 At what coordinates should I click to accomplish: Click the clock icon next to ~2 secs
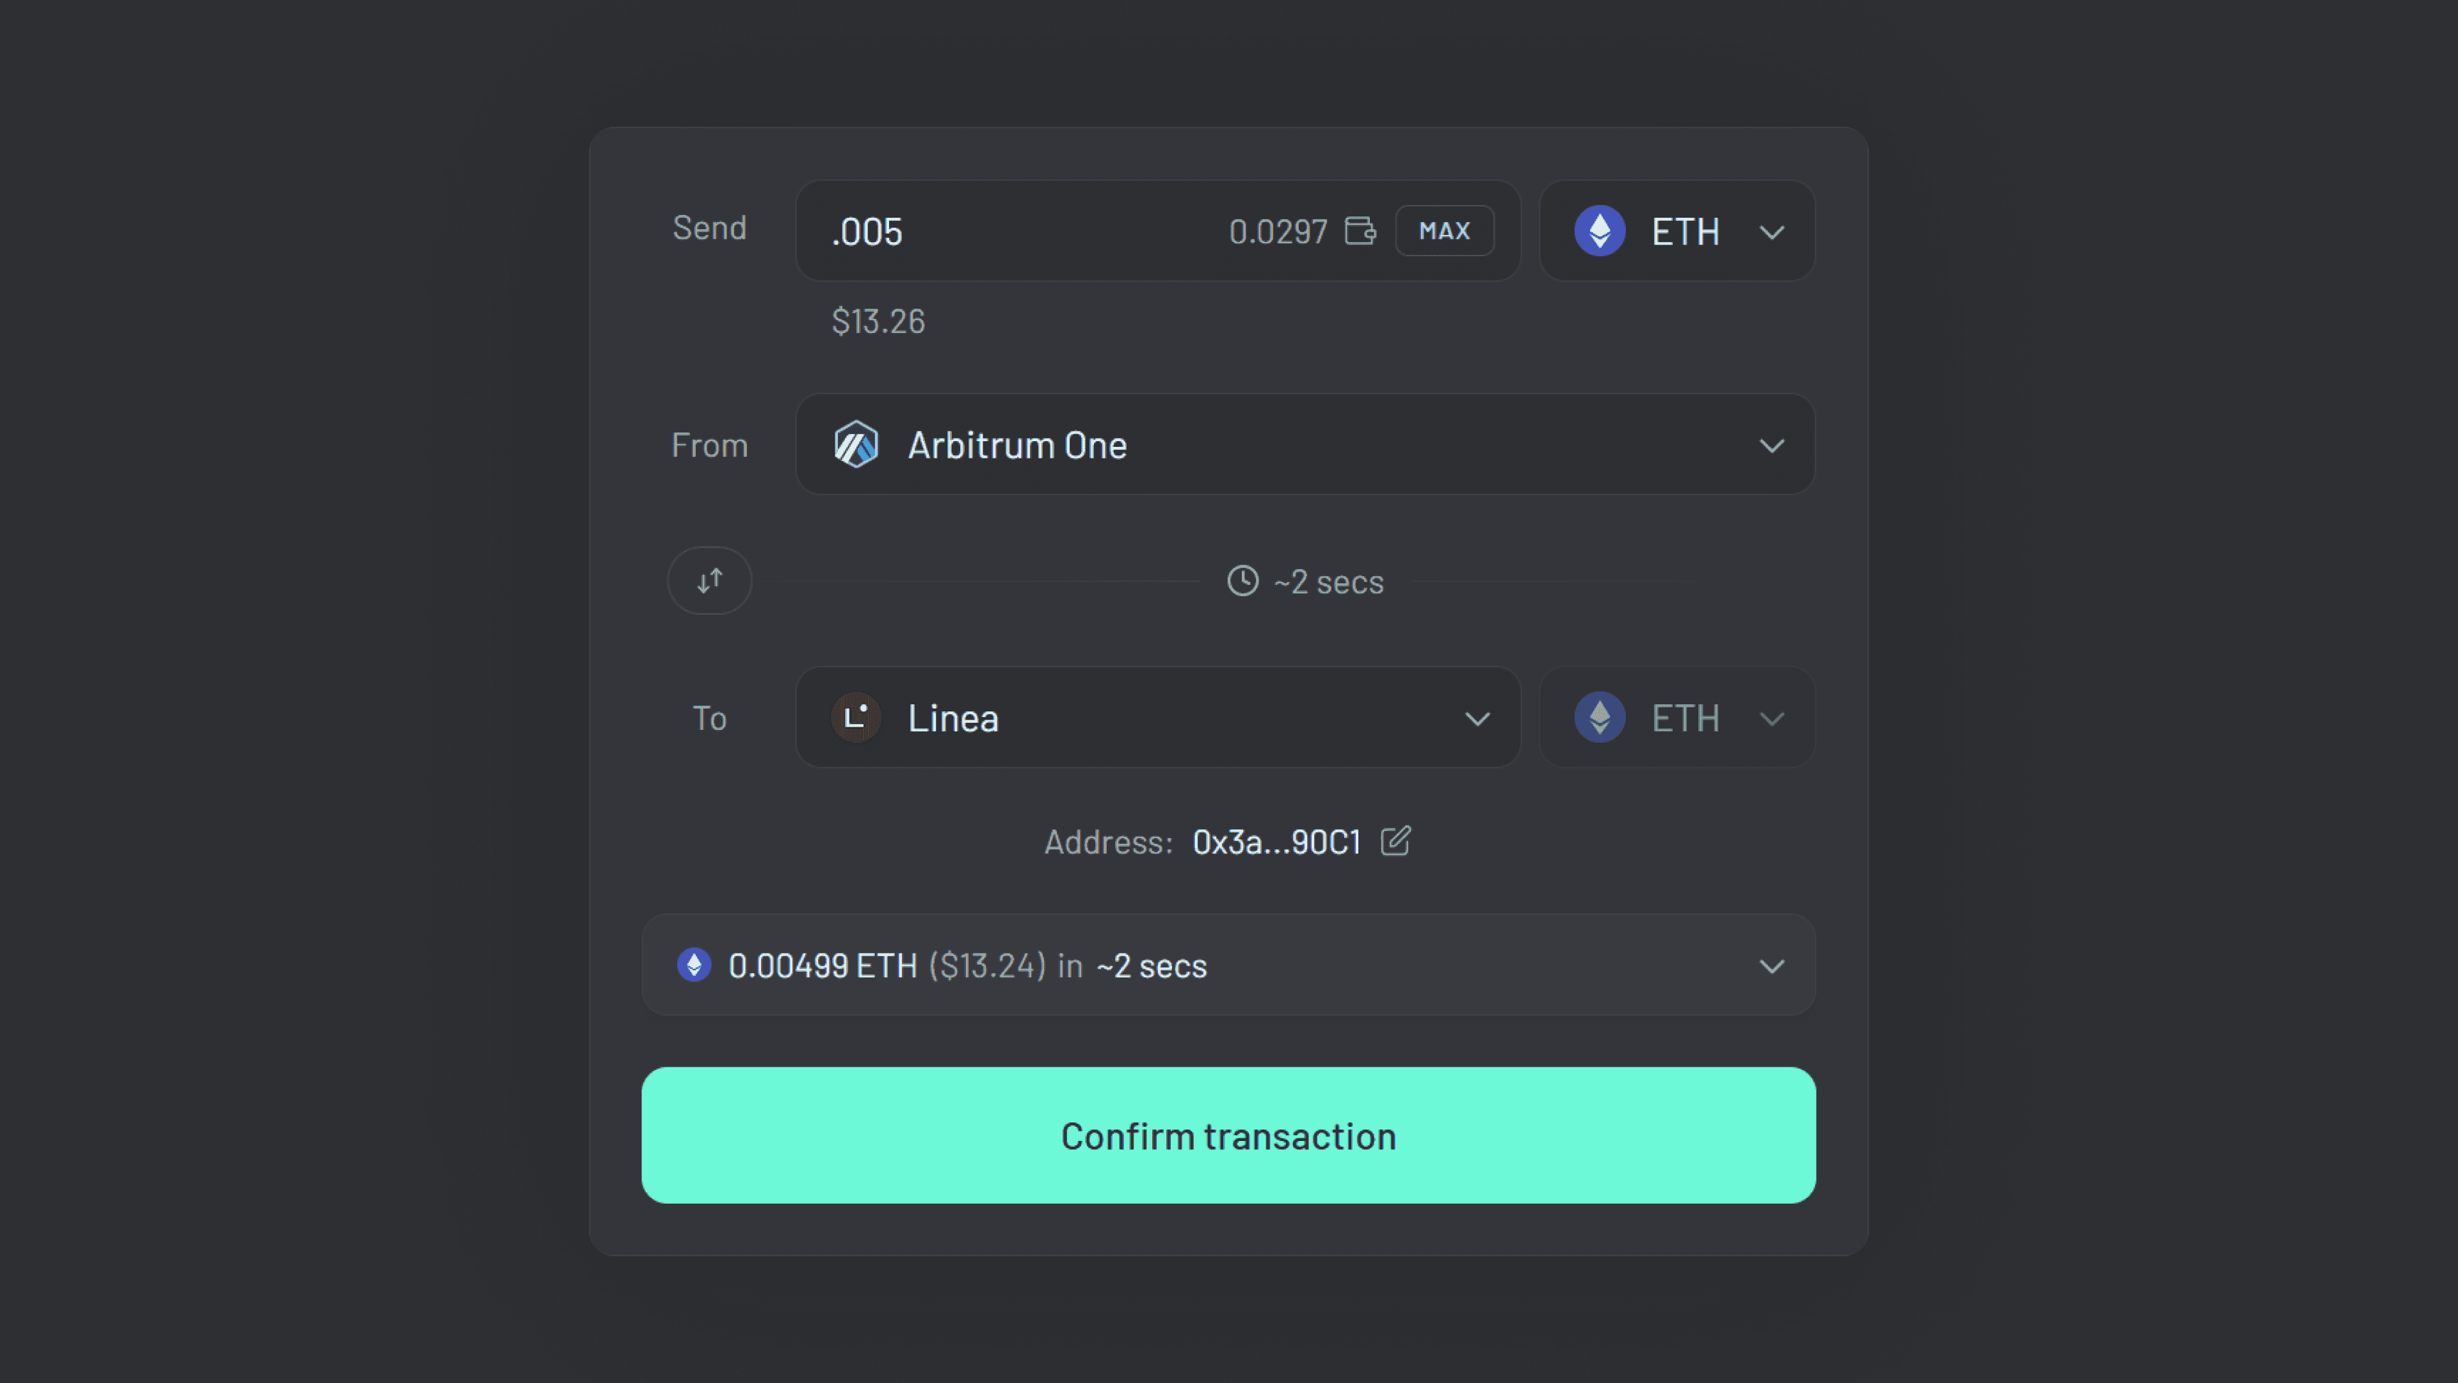point(1241,580)
